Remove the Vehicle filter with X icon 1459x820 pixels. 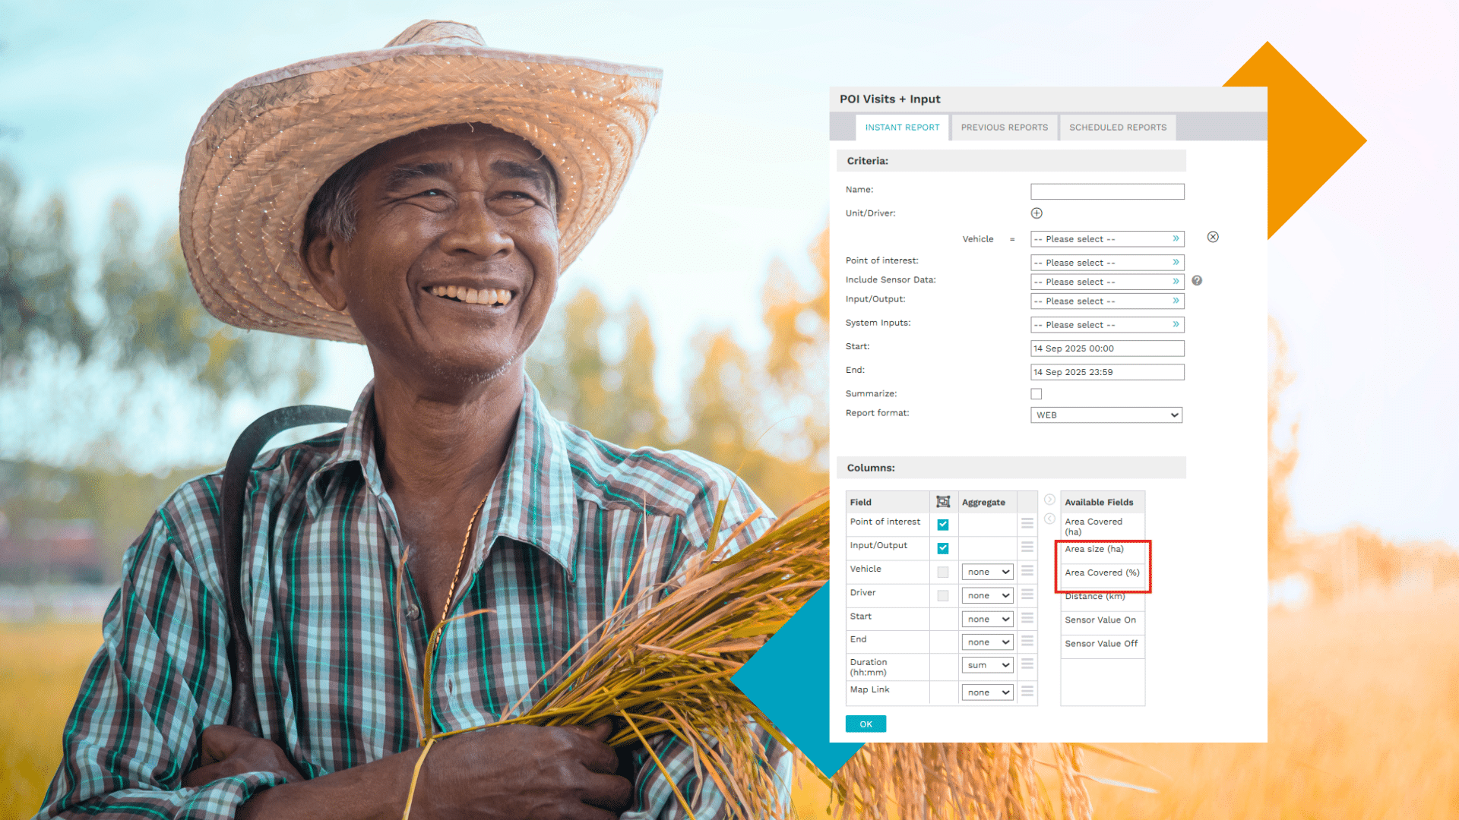1213,237
